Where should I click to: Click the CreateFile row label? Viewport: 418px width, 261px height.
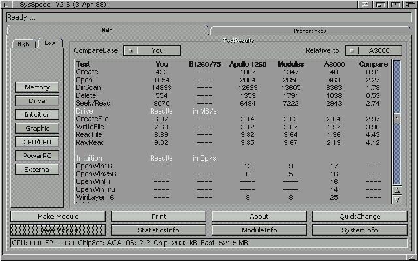pos(92,119)
